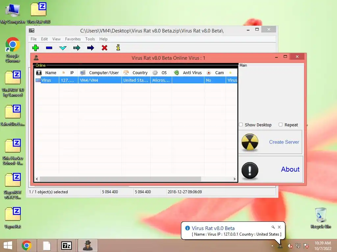Select the "Micros..." OS cell
Screen dimensions: 337x252
pos(161,80)
